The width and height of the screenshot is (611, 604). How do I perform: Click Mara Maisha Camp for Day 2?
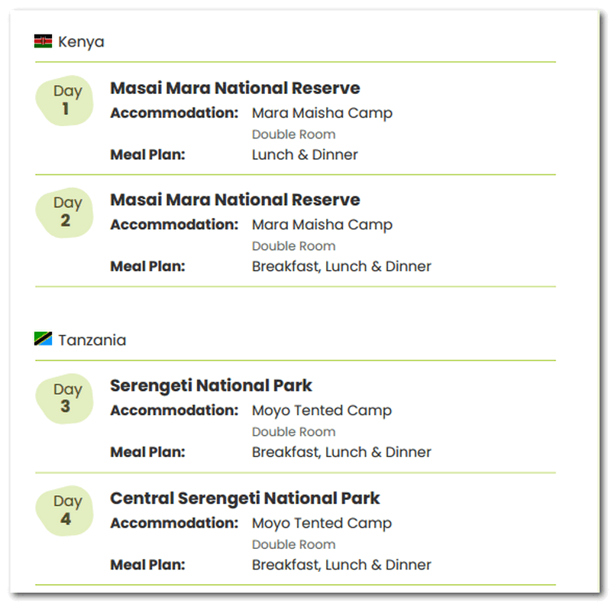(322, 225)
